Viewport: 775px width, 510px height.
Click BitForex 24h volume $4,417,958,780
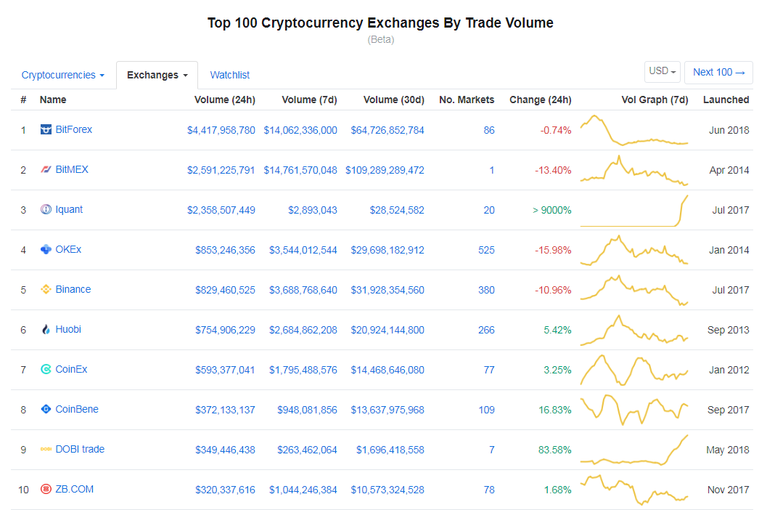[x=221, y=130]
